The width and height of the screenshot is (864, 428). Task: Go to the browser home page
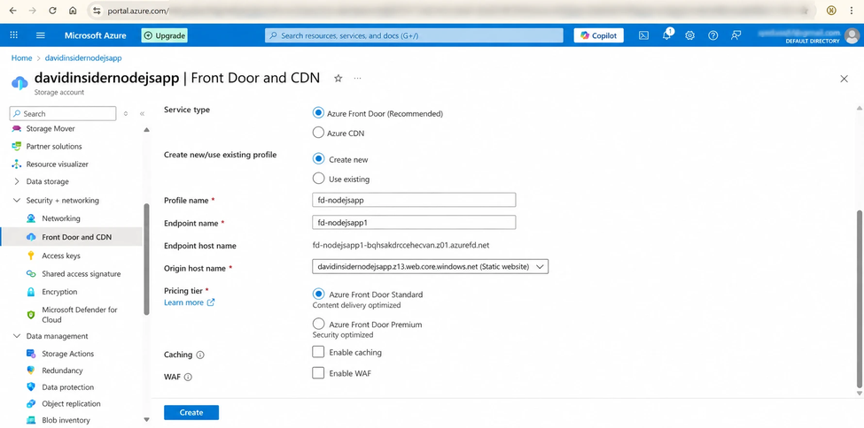pyautogui.click(x=73, y=11)
